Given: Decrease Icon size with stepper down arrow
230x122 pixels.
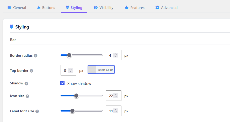Looking at the screenshot, I should (116, 97).
